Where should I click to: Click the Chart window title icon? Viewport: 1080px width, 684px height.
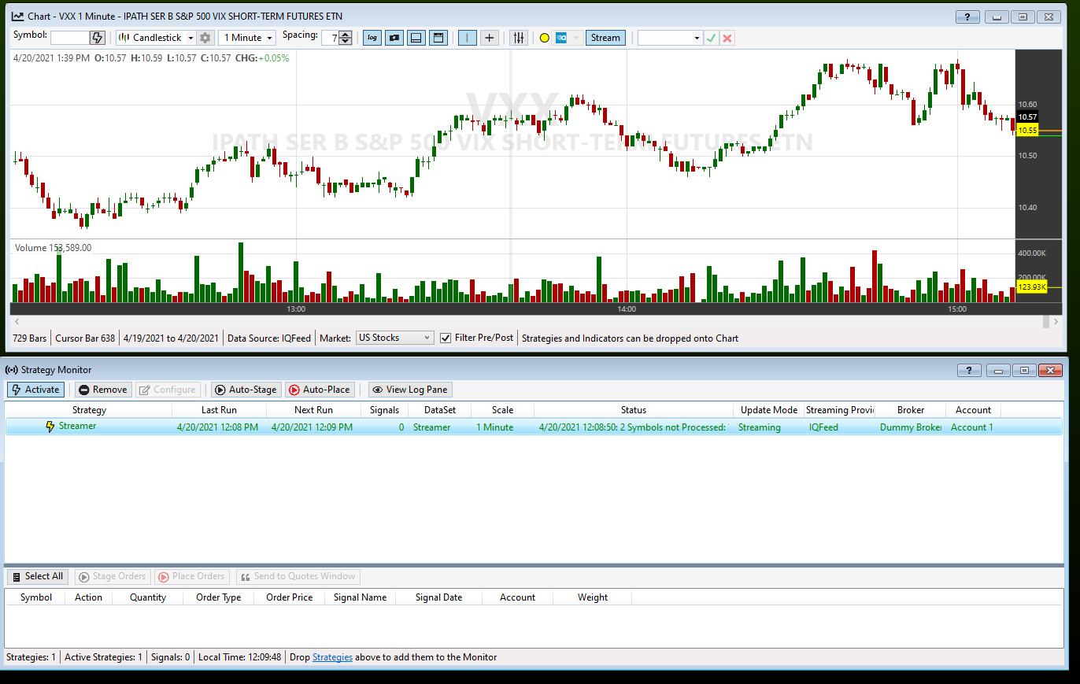click(17, 16)
